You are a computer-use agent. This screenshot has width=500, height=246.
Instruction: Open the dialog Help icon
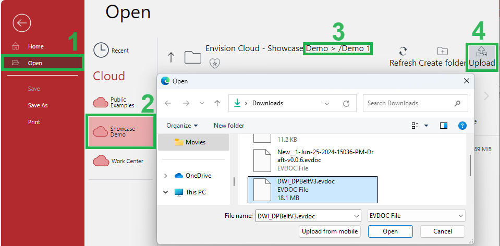462,126
